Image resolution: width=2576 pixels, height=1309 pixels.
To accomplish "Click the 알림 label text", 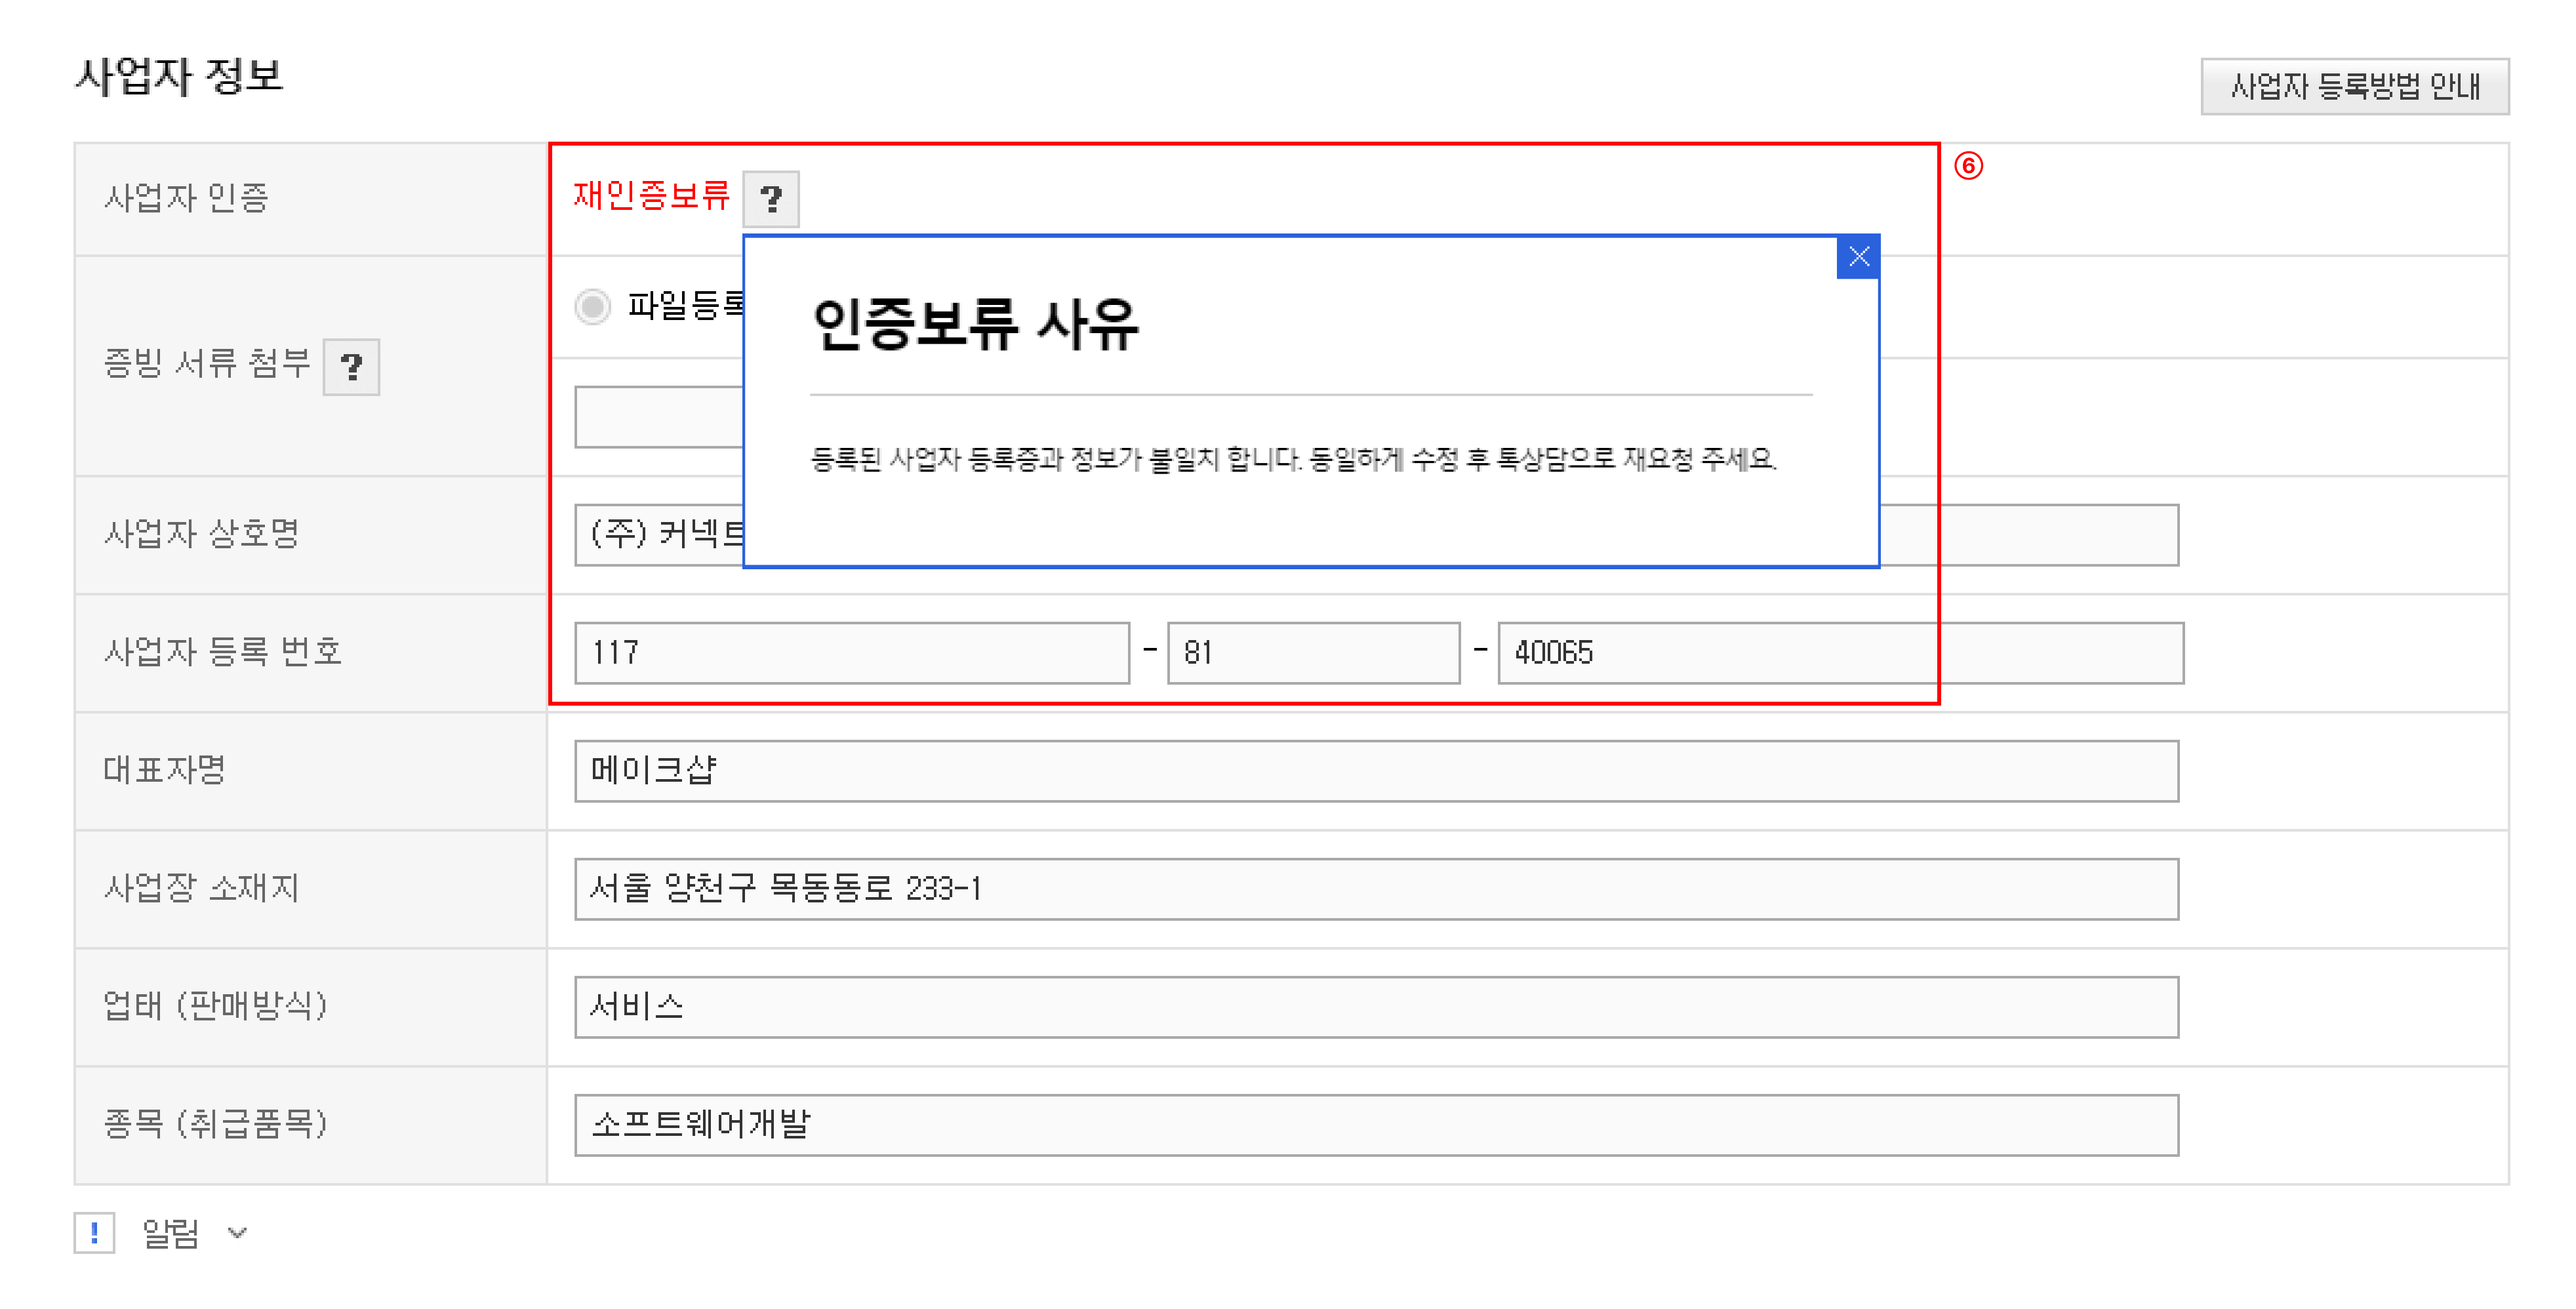I will [x=170, y=1233].
